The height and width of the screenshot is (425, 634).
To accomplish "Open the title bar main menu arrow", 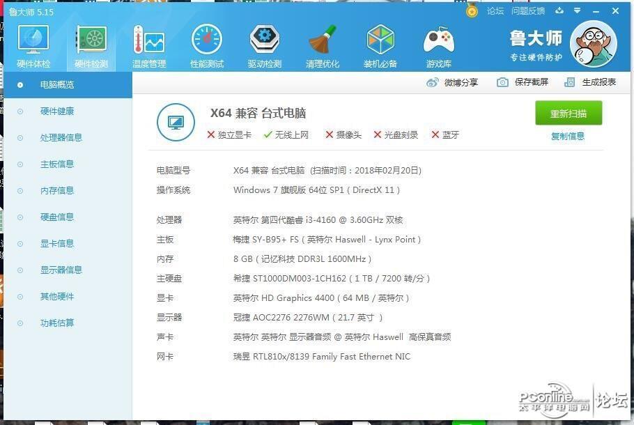I will coord(578,11).
